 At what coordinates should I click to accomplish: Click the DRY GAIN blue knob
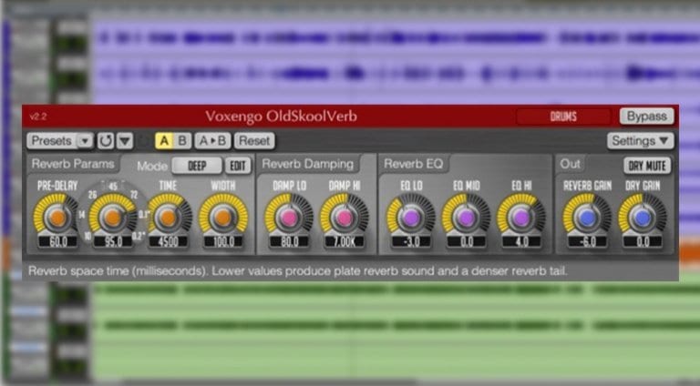(643, 218)
